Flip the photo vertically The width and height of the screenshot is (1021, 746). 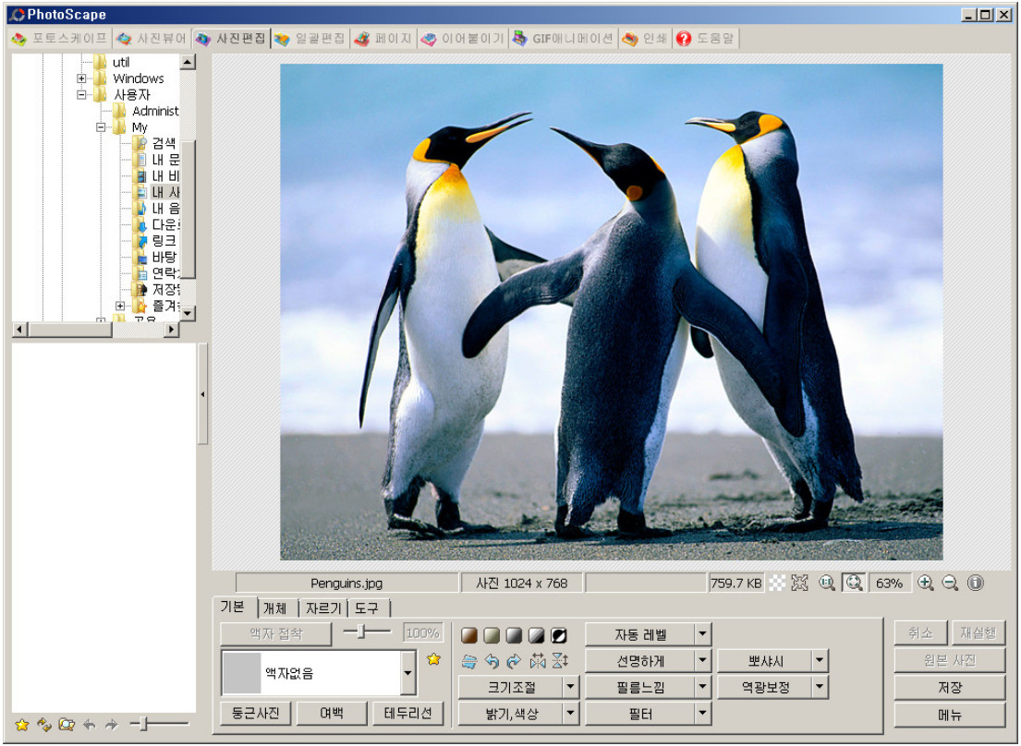point(560,661)
